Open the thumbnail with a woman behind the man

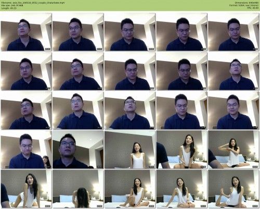click(26, 150)
